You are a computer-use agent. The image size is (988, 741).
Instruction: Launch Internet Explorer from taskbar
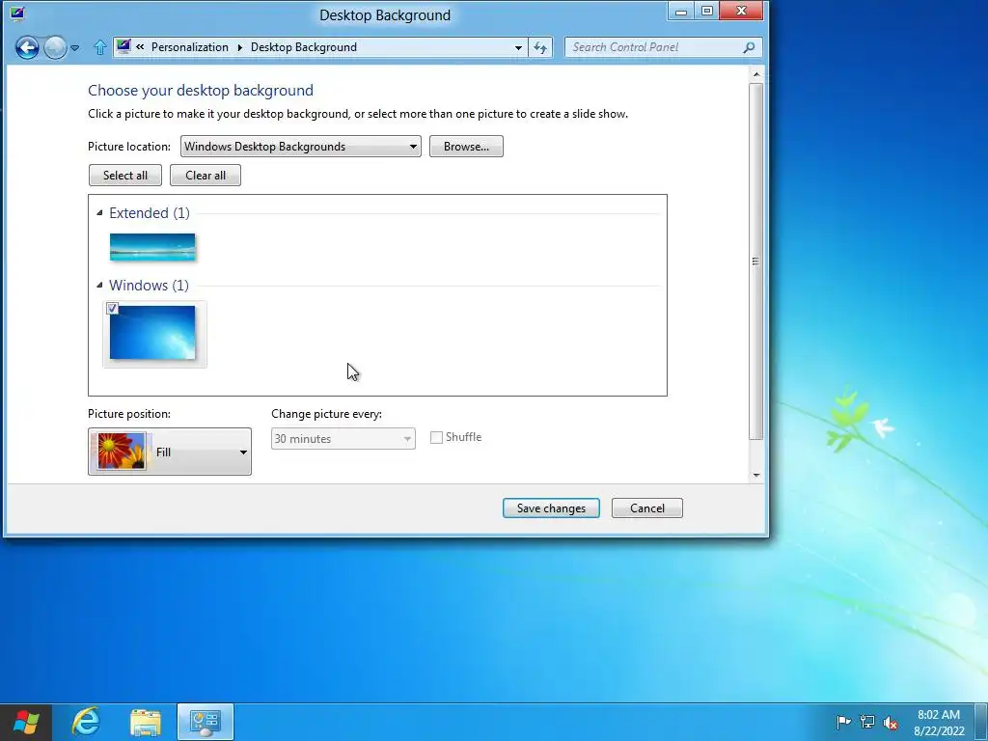point(86,722)
